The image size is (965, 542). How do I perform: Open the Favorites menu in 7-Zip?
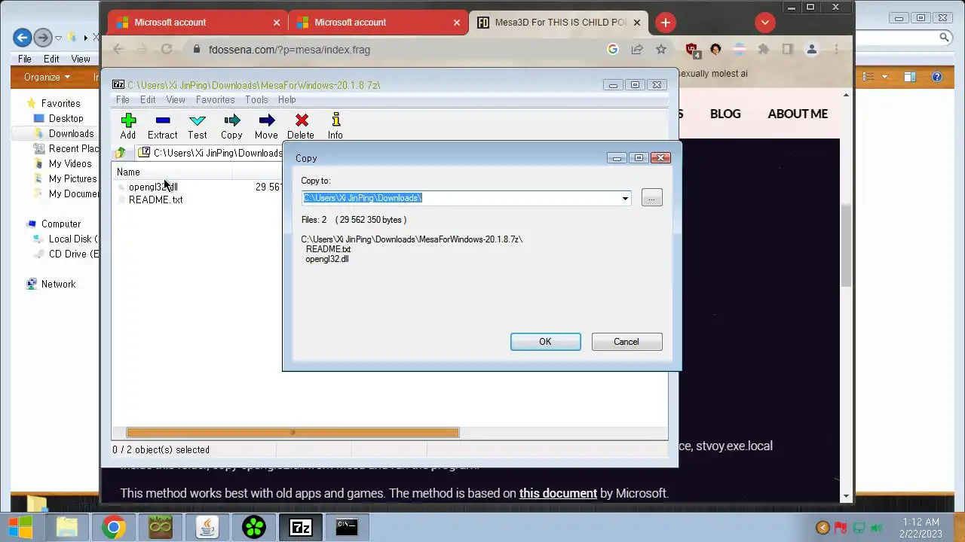coord(215,99)
